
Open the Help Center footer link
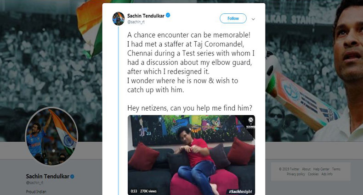click(x=321, y=169)
